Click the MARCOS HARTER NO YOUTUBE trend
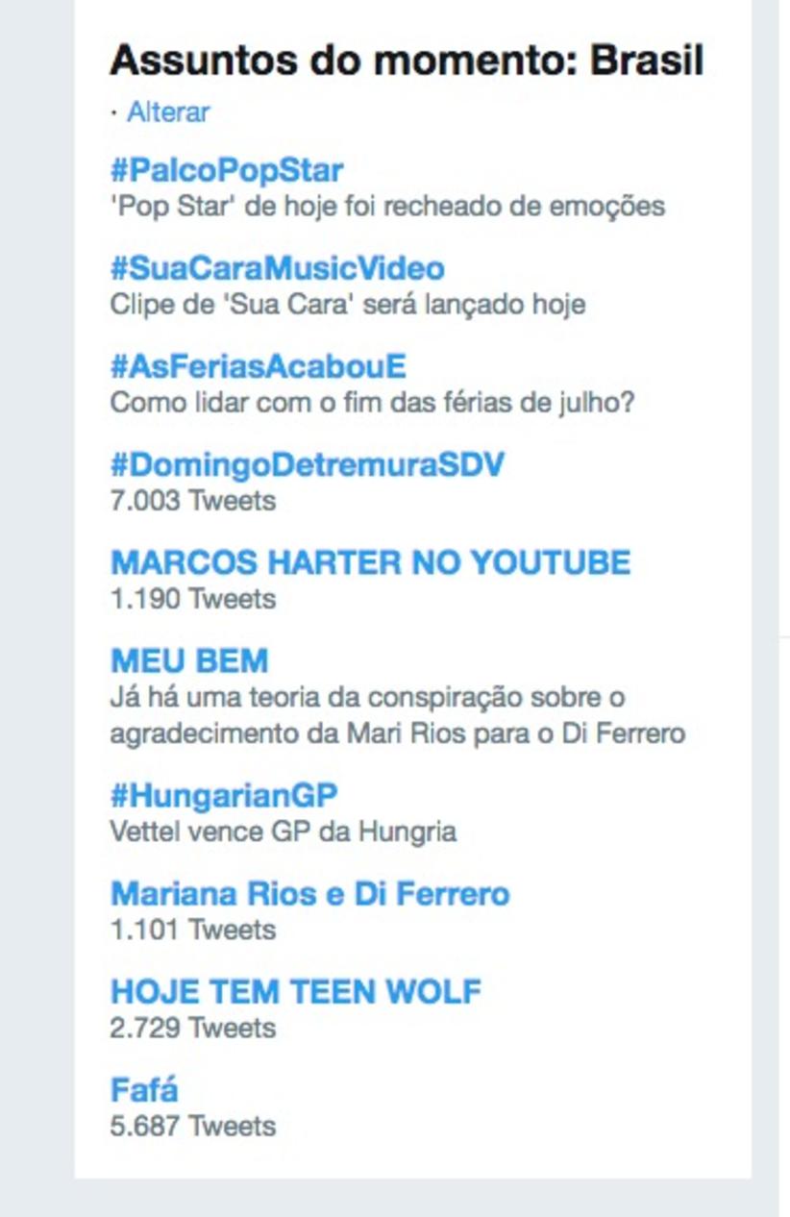 coord(370,562)
